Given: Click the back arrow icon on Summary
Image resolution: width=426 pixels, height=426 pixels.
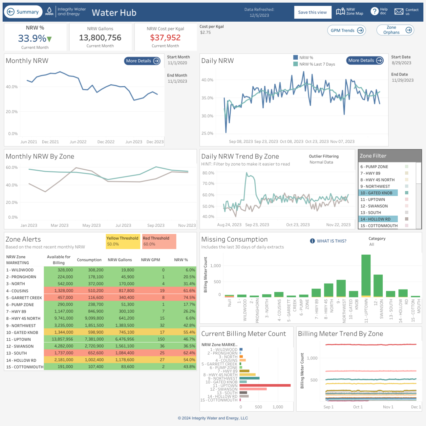Looking at the screenshot, I should [x=11, y=12].
